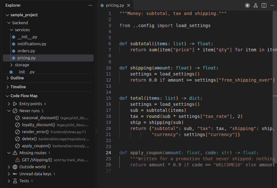This screenshot has width=277, height=188.
Task: Click the Python icon beside orders.py
Action: (14, 51)
